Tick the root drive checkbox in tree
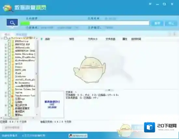This screenshot has width=179, height=139. (x=5, y=38)
